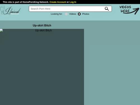Open the Create Account link
Screen dimensions: 140x105
pyautogui.click(x=58, y=2)
